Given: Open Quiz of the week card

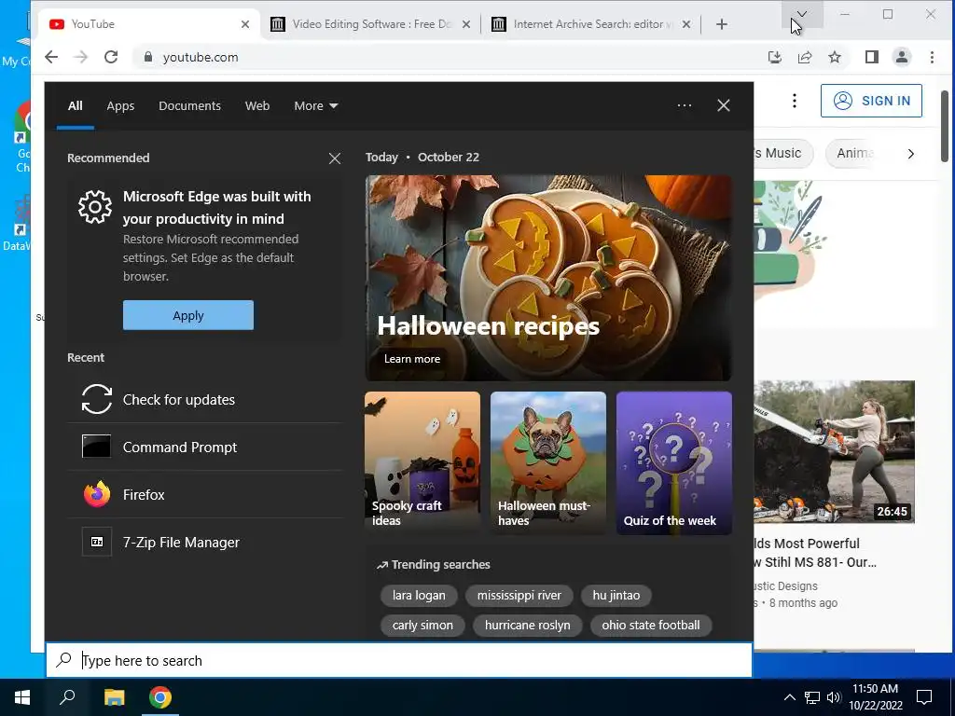Looking at the screenshot, I should (674, 463).
